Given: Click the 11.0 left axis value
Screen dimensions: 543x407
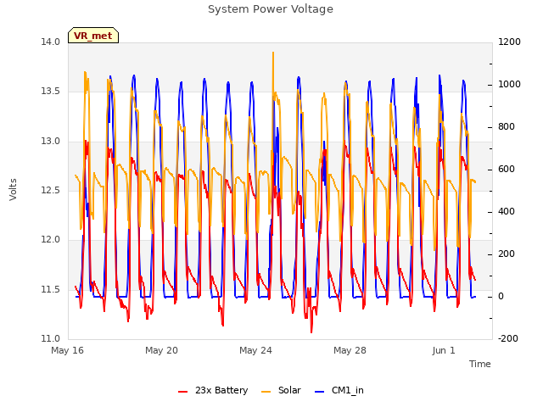Looking at the screenshot, I should pyautogui.click(x=51, y=338).
